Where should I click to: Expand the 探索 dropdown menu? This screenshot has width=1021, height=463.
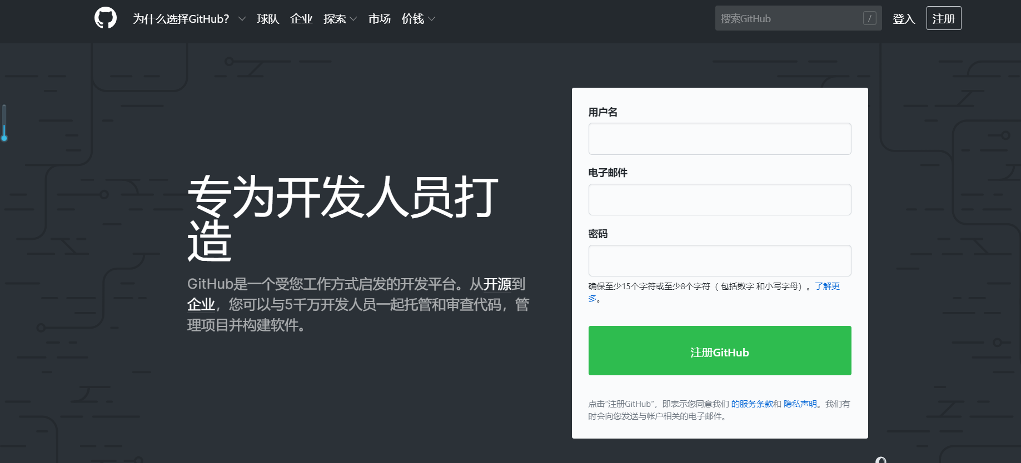[x=340, y=19]
